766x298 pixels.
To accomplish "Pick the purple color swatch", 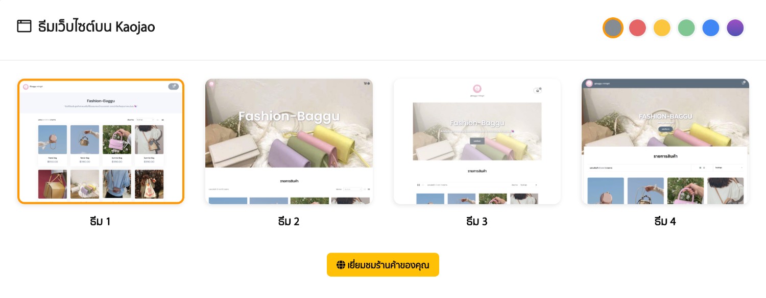I will tap(735, 28).
